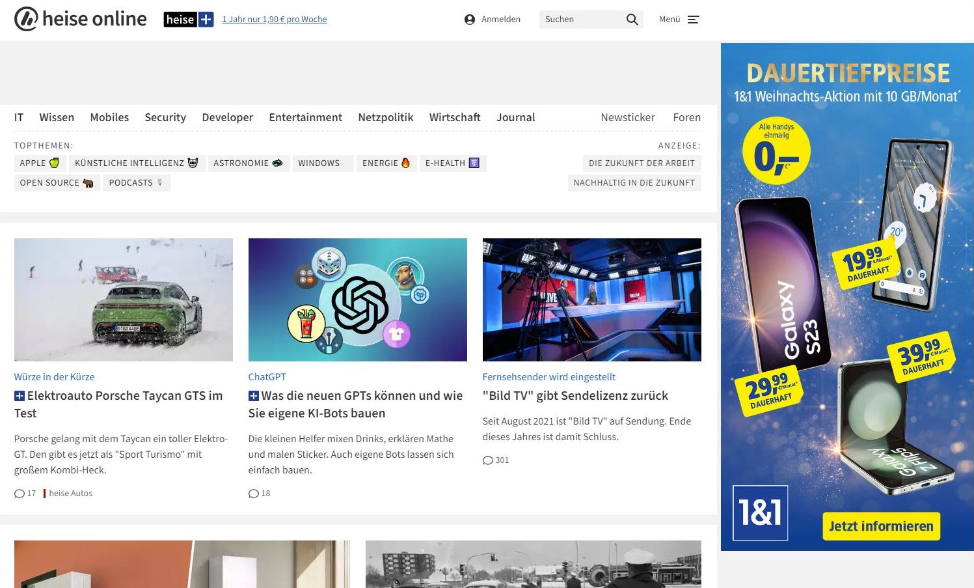974x588 pixels.
Task: Click the heise Autos source link
Action: pos(70,494)
